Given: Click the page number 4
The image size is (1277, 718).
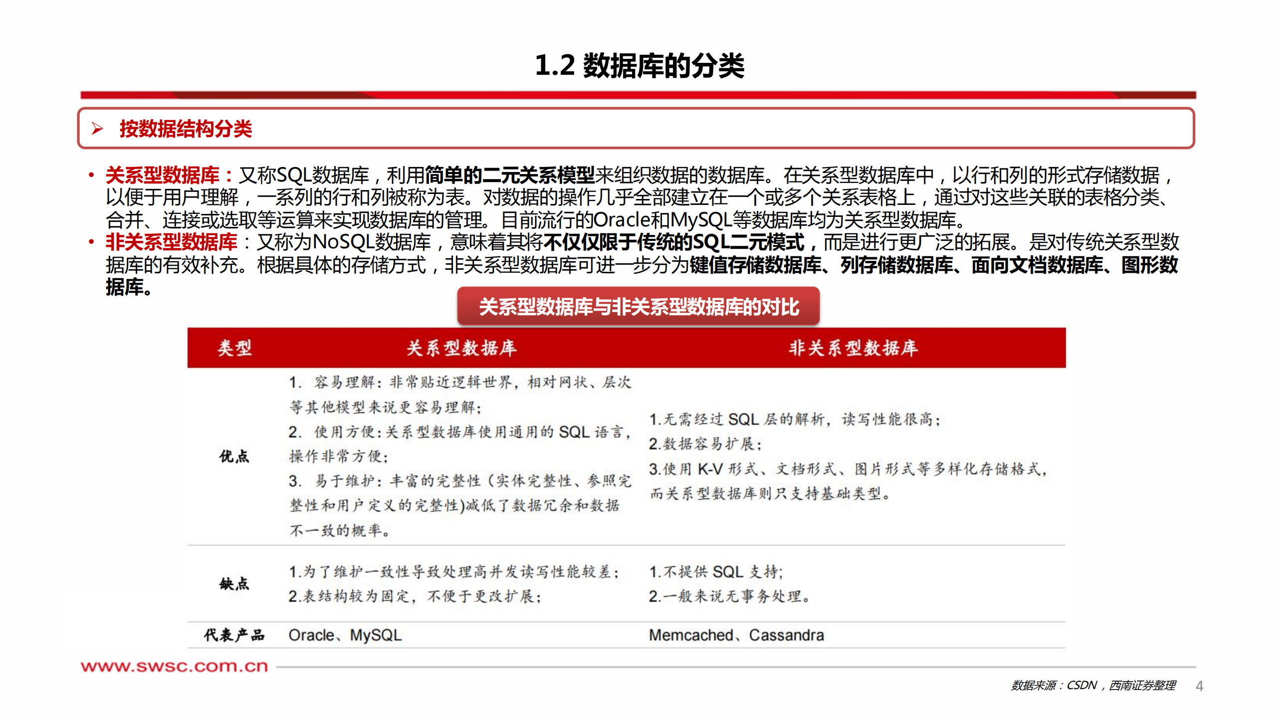Looking at the screenshot, I should point(1199,686).
